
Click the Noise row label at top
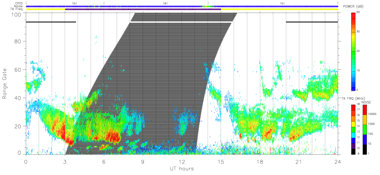pyautogui.click(x=19, y=6)
